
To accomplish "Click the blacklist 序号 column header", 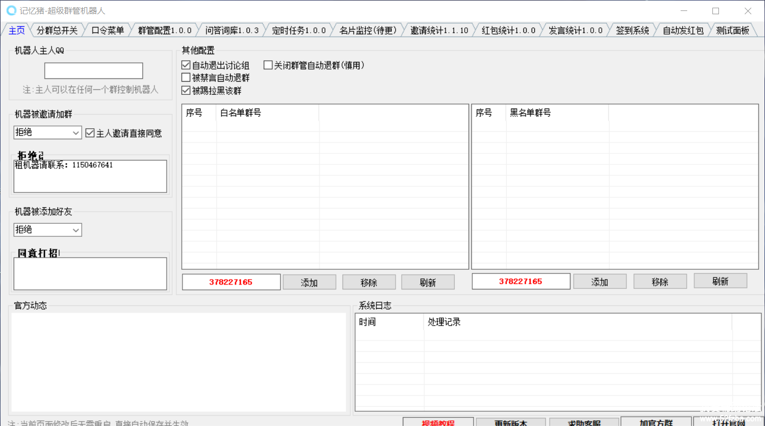I will coord(489,113).
